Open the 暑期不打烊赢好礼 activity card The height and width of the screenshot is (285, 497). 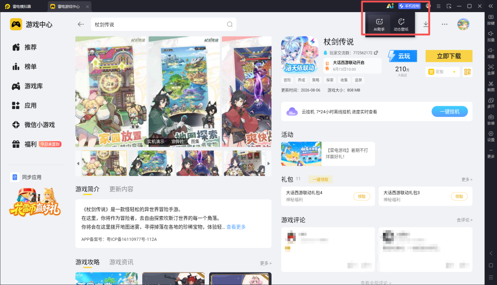pos(328,154)
